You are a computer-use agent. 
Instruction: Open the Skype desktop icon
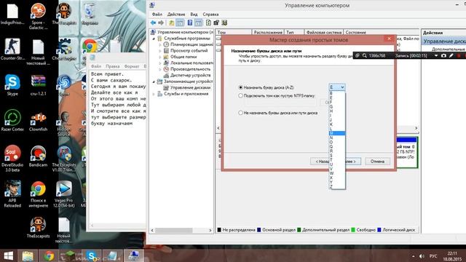click(x=12, y=84)
